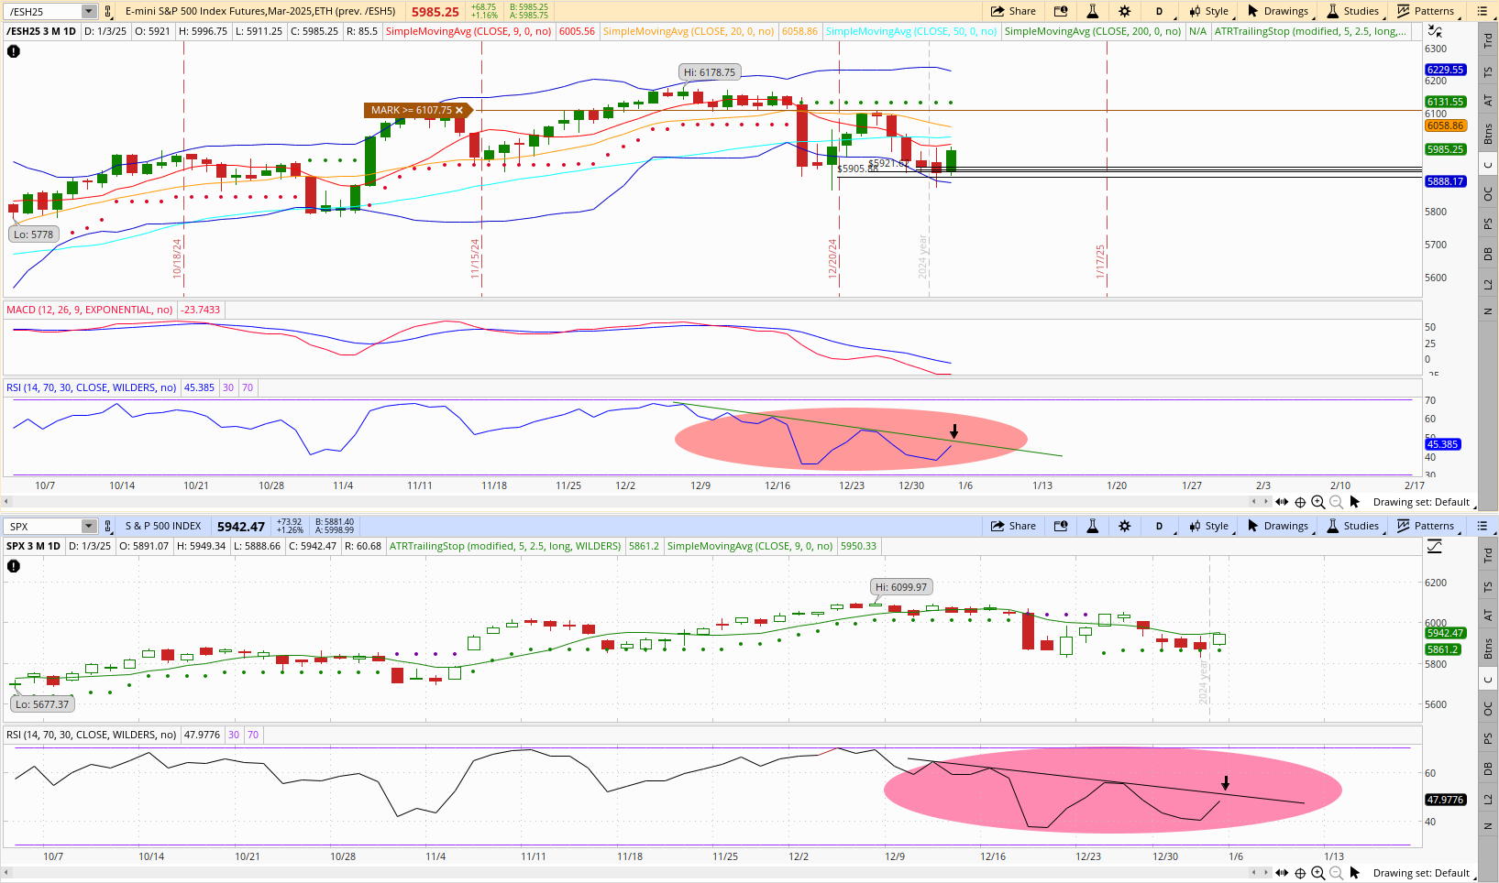Click the warning icon on SPX chart

tap(14, 566)
